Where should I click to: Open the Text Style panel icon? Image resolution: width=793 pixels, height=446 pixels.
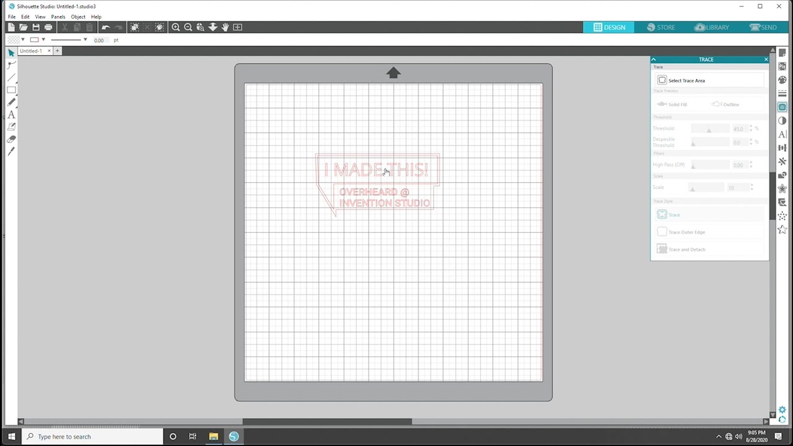pos(782,134)
